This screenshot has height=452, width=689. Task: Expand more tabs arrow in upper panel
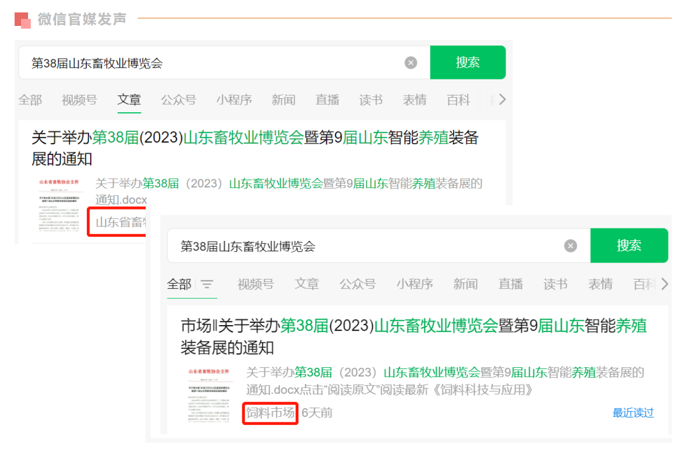click(x=502, y=100)
